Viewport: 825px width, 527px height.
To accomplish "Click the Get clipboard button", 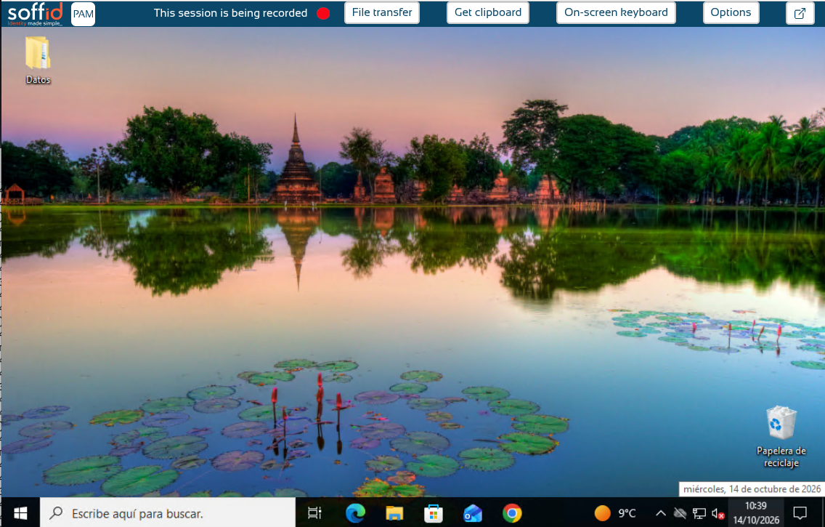I will click(x=488, y=12).
